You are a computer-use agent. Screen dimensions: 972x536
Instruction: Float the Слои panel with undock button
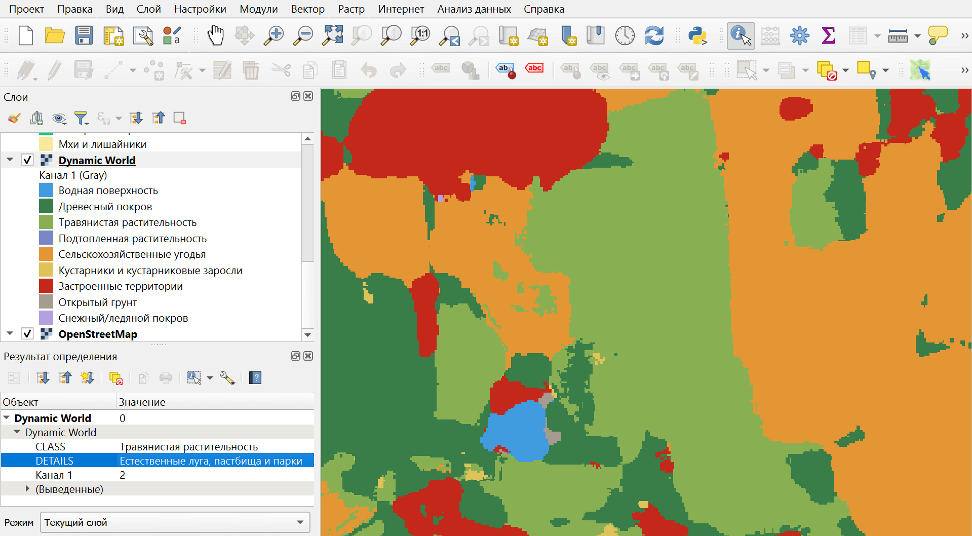296,96
